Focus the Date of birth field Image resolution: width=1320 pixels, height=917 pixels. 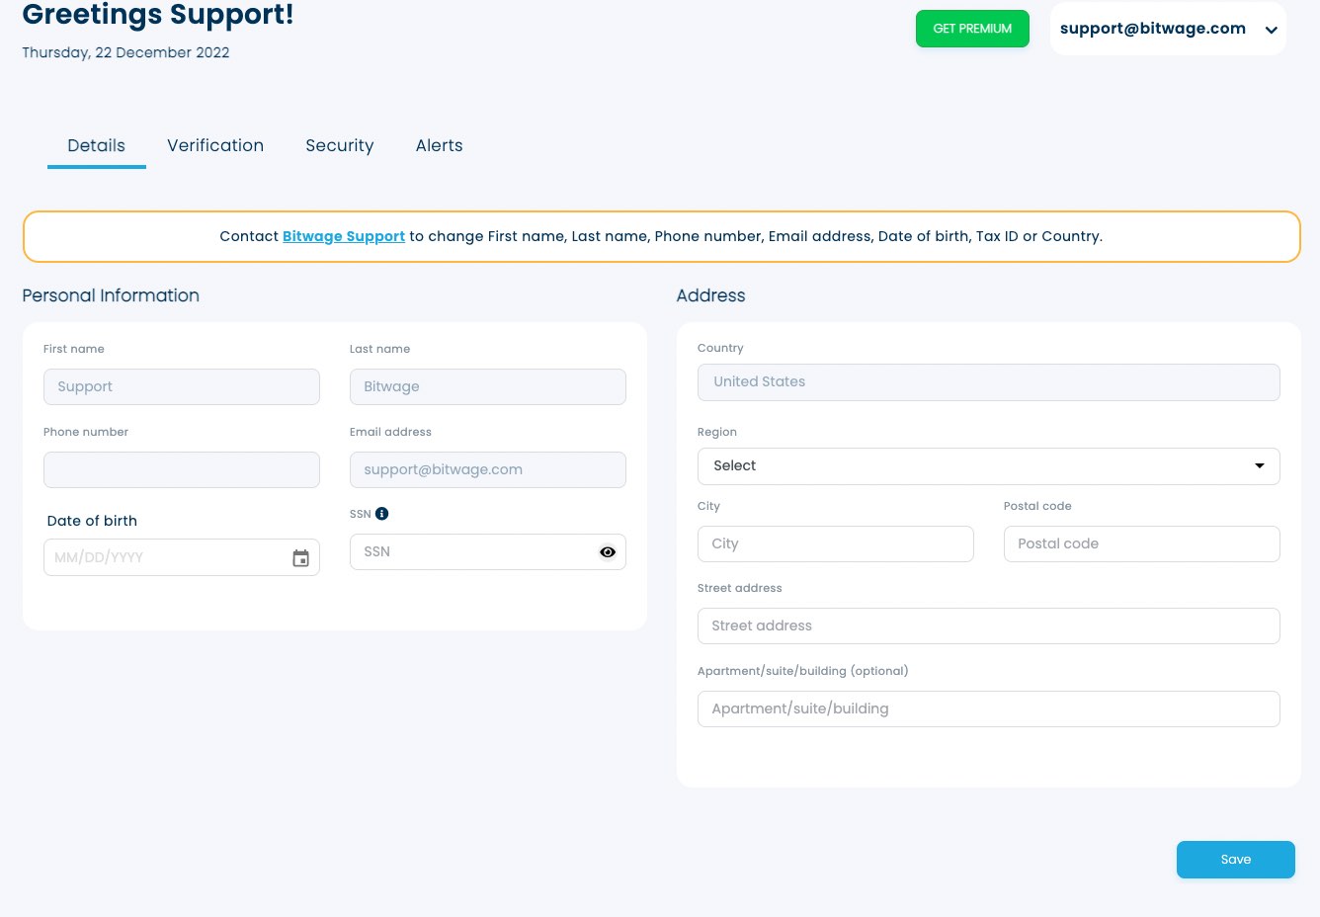coord(163,558)
